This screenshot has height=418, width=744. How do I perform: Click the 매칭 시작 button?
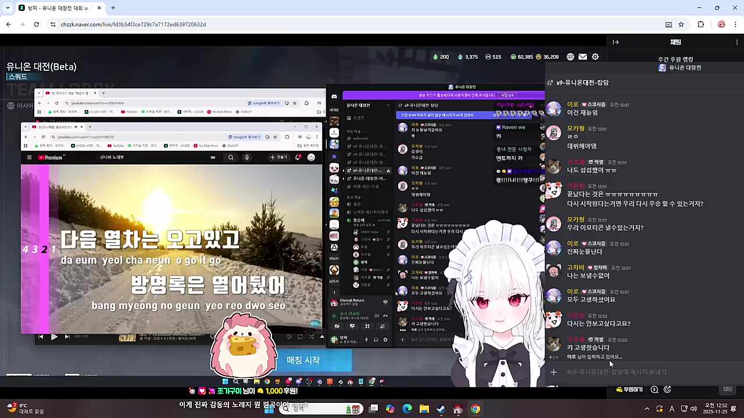[303, 360]
